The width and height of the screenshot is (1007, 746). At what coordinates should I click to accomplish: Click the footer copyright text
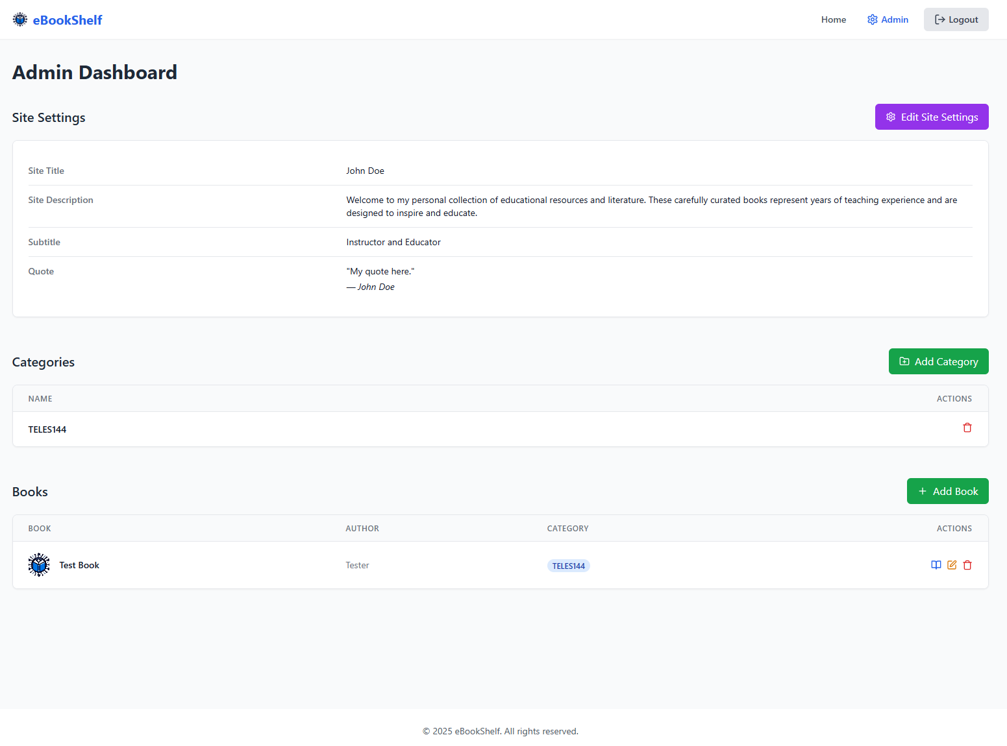click(x=501, y=731)
